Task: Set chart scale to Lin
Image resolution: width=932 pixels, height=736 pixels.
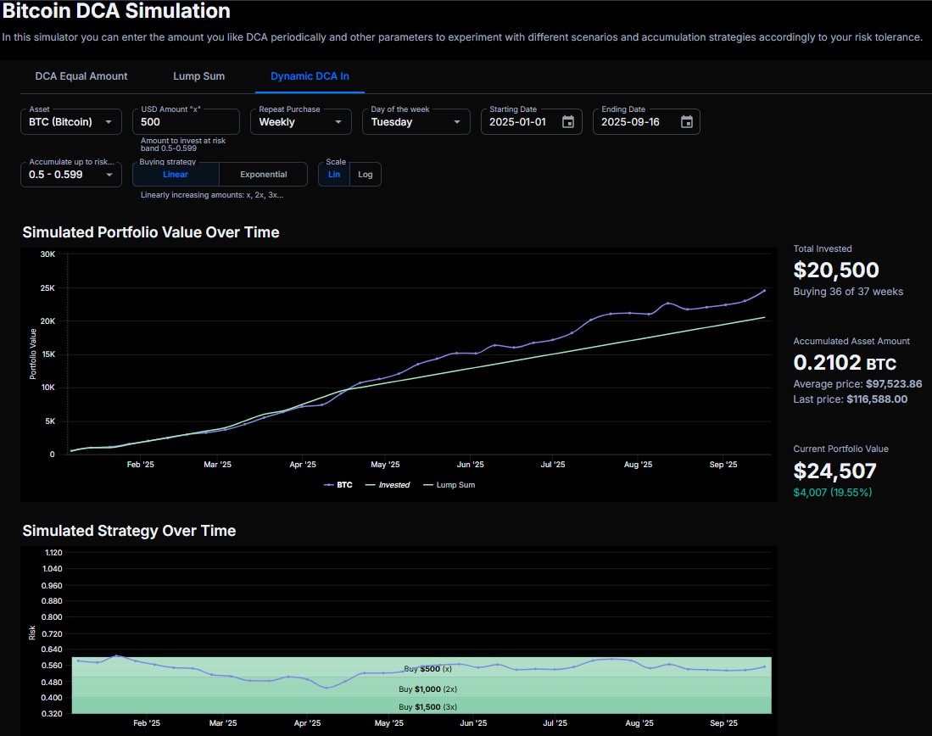Action: (x=334, y=175)
